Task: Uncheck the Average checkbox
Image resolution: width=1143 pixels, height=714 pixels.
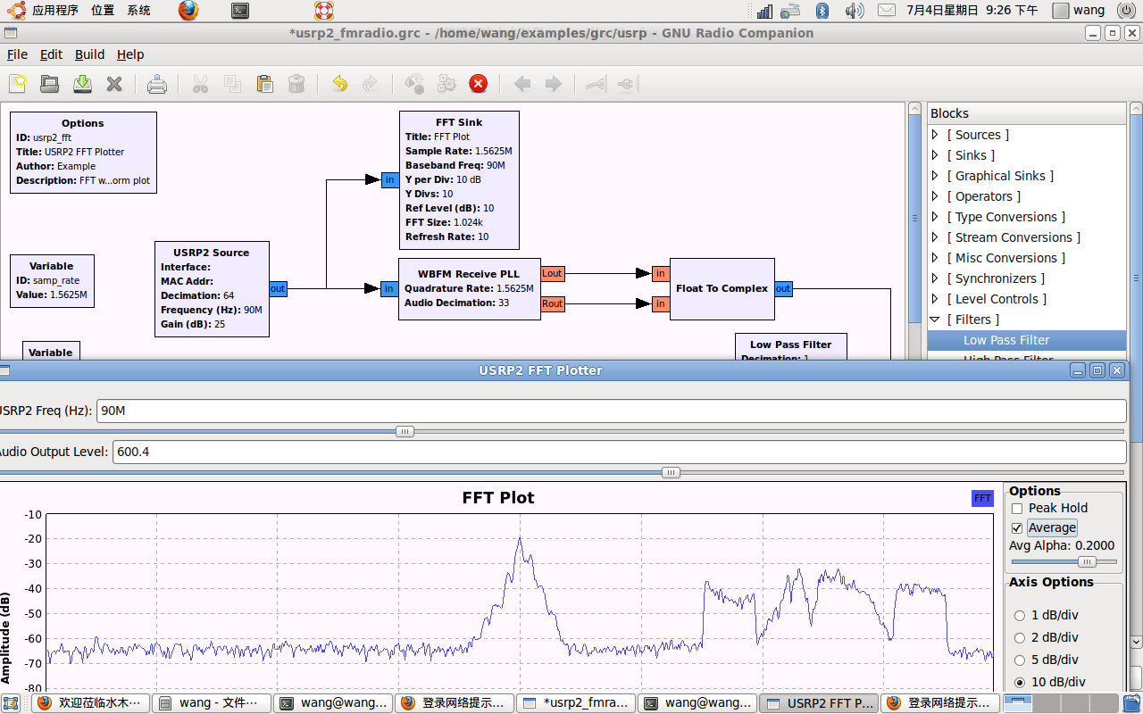Action: pos(1017,527)
